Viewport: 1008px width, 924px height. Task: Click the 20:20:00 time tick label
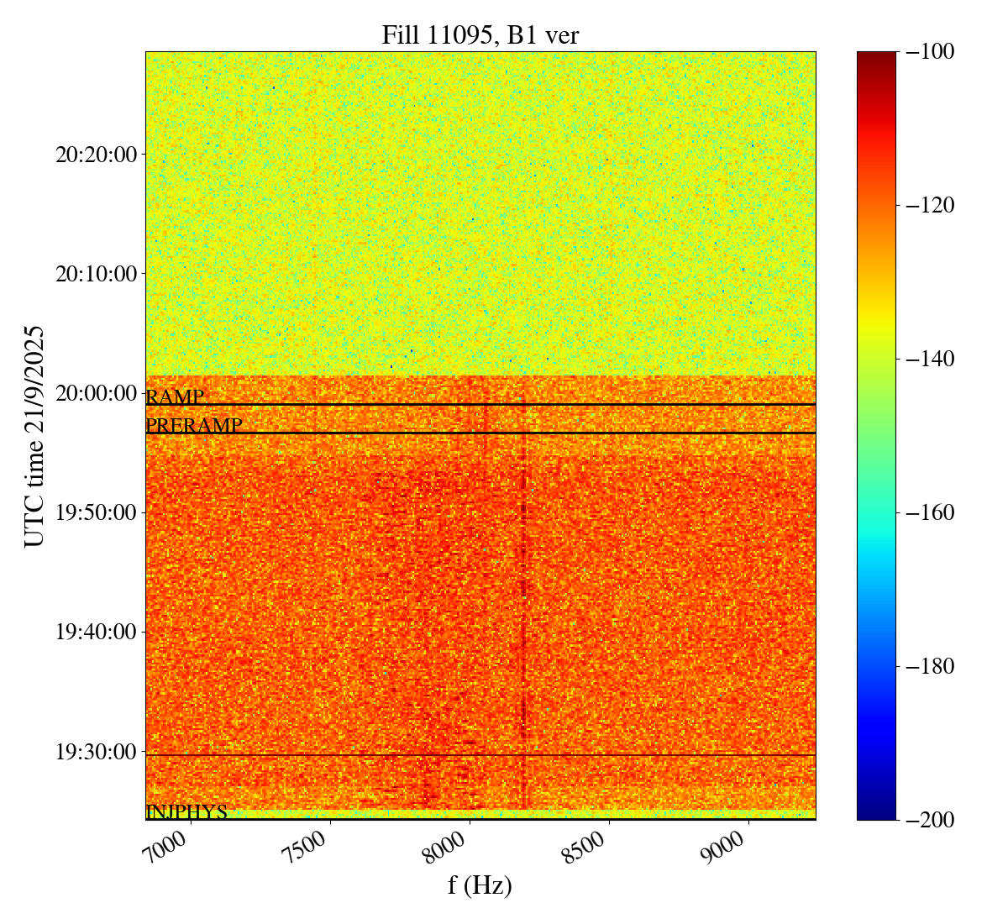tap(95, 155)
